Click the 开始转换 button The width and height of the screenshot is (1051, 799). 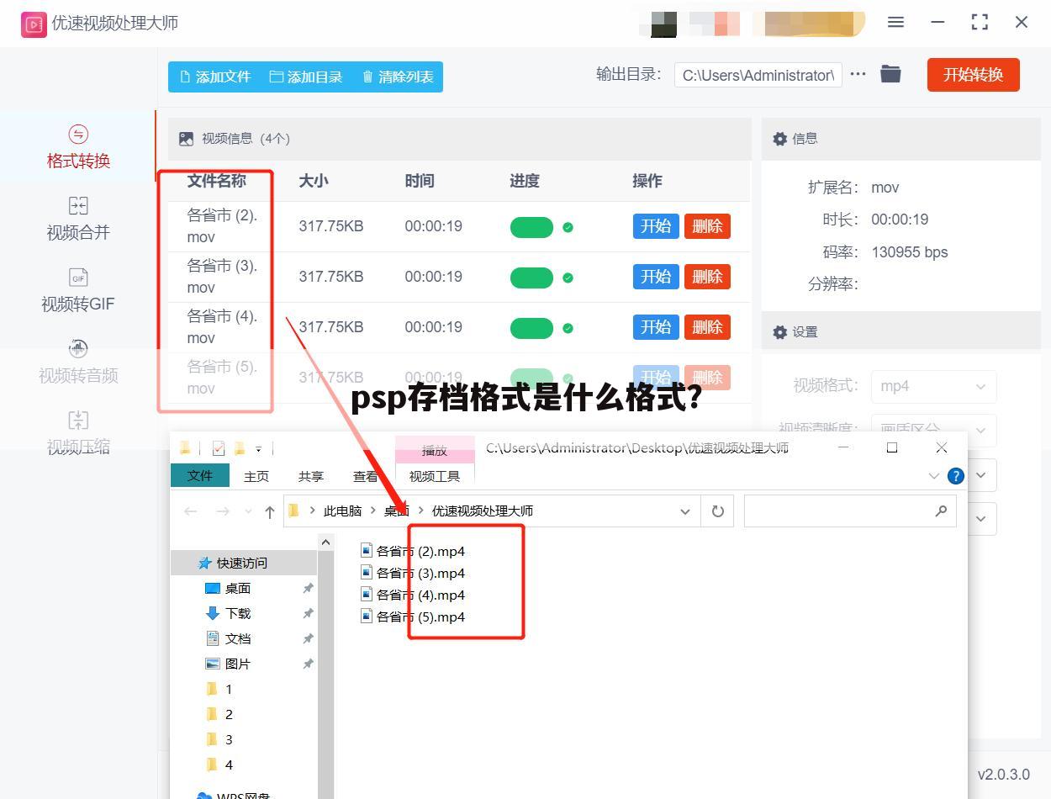pyautogui.click(x=973, y=75)
